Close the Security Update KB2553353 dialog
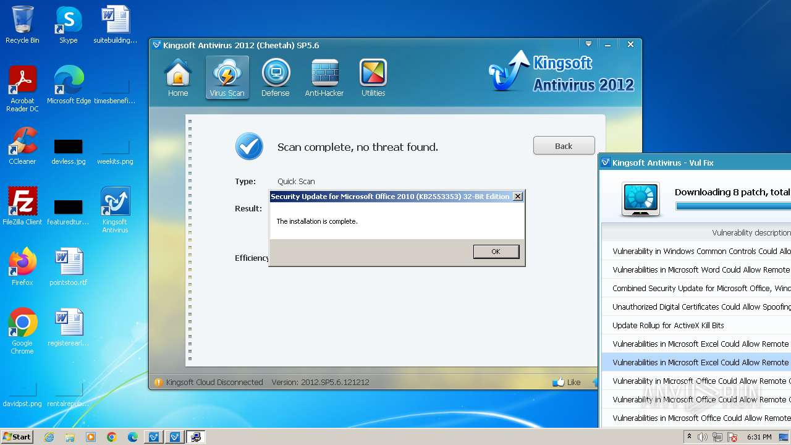Image resolution: width=791 pixels, height=445 pixels. point(518,197)
